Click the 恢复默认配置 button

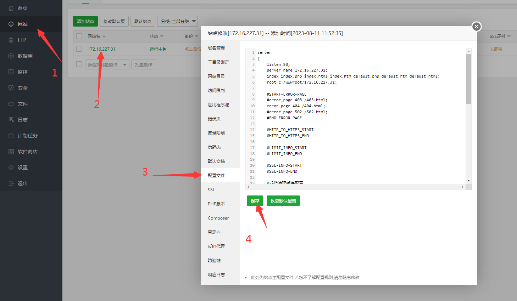pos(283,201)
